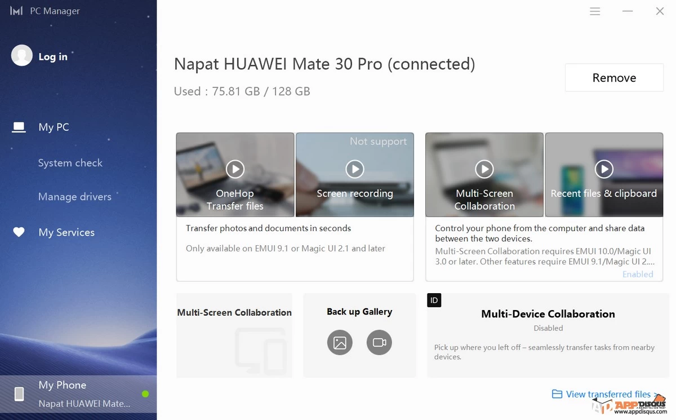Click the Not support label

[x=378, y=142]
